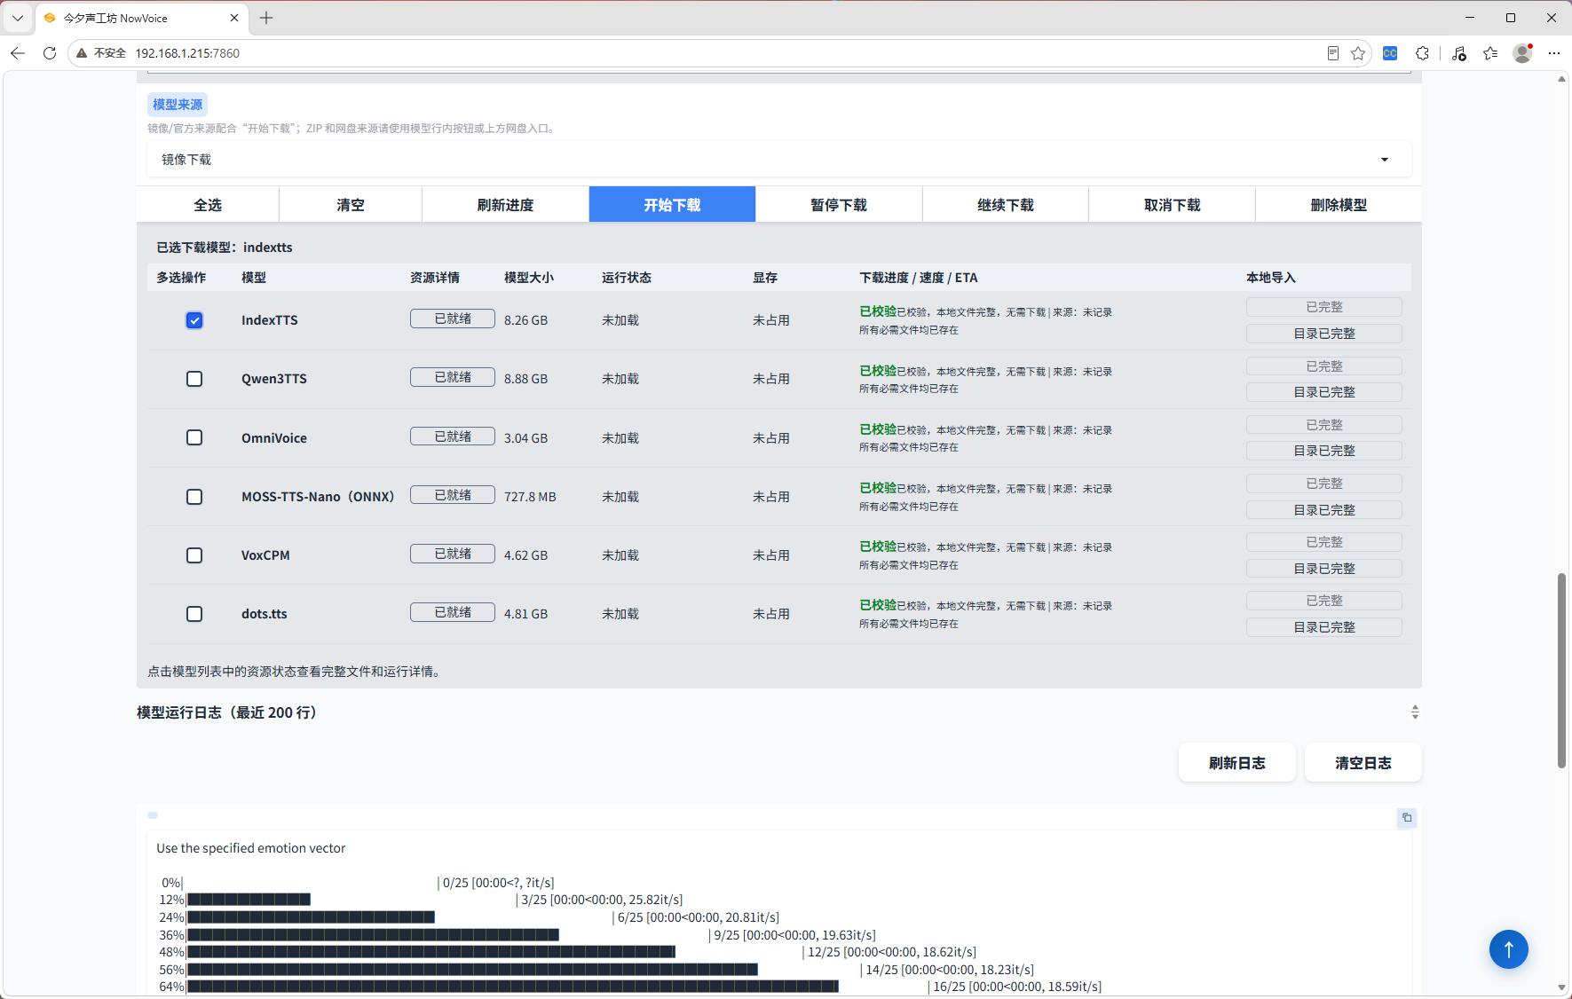Click 目录已完整 for IndexTTS
This screenshot has width=1572, height=999.
click(x=1324, y=334)
